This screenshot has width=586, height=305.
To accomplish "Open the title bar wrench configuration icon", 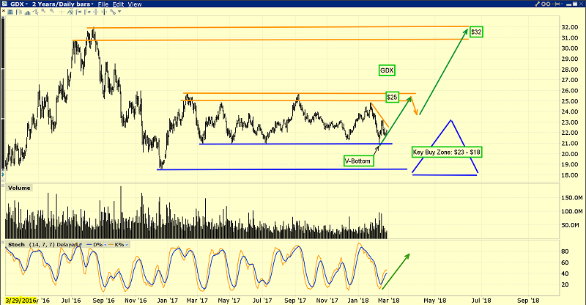I will [537, 4].
